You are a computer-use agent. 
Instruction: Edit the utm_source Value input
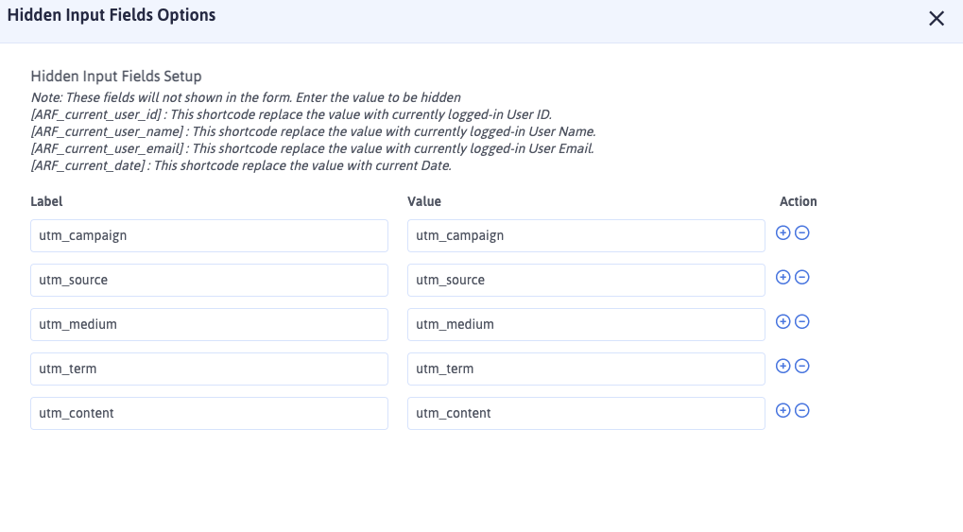[x=586, y=281]
